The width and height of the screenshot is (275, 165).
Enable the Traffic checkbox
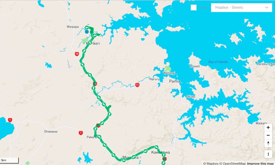[194, 7]
